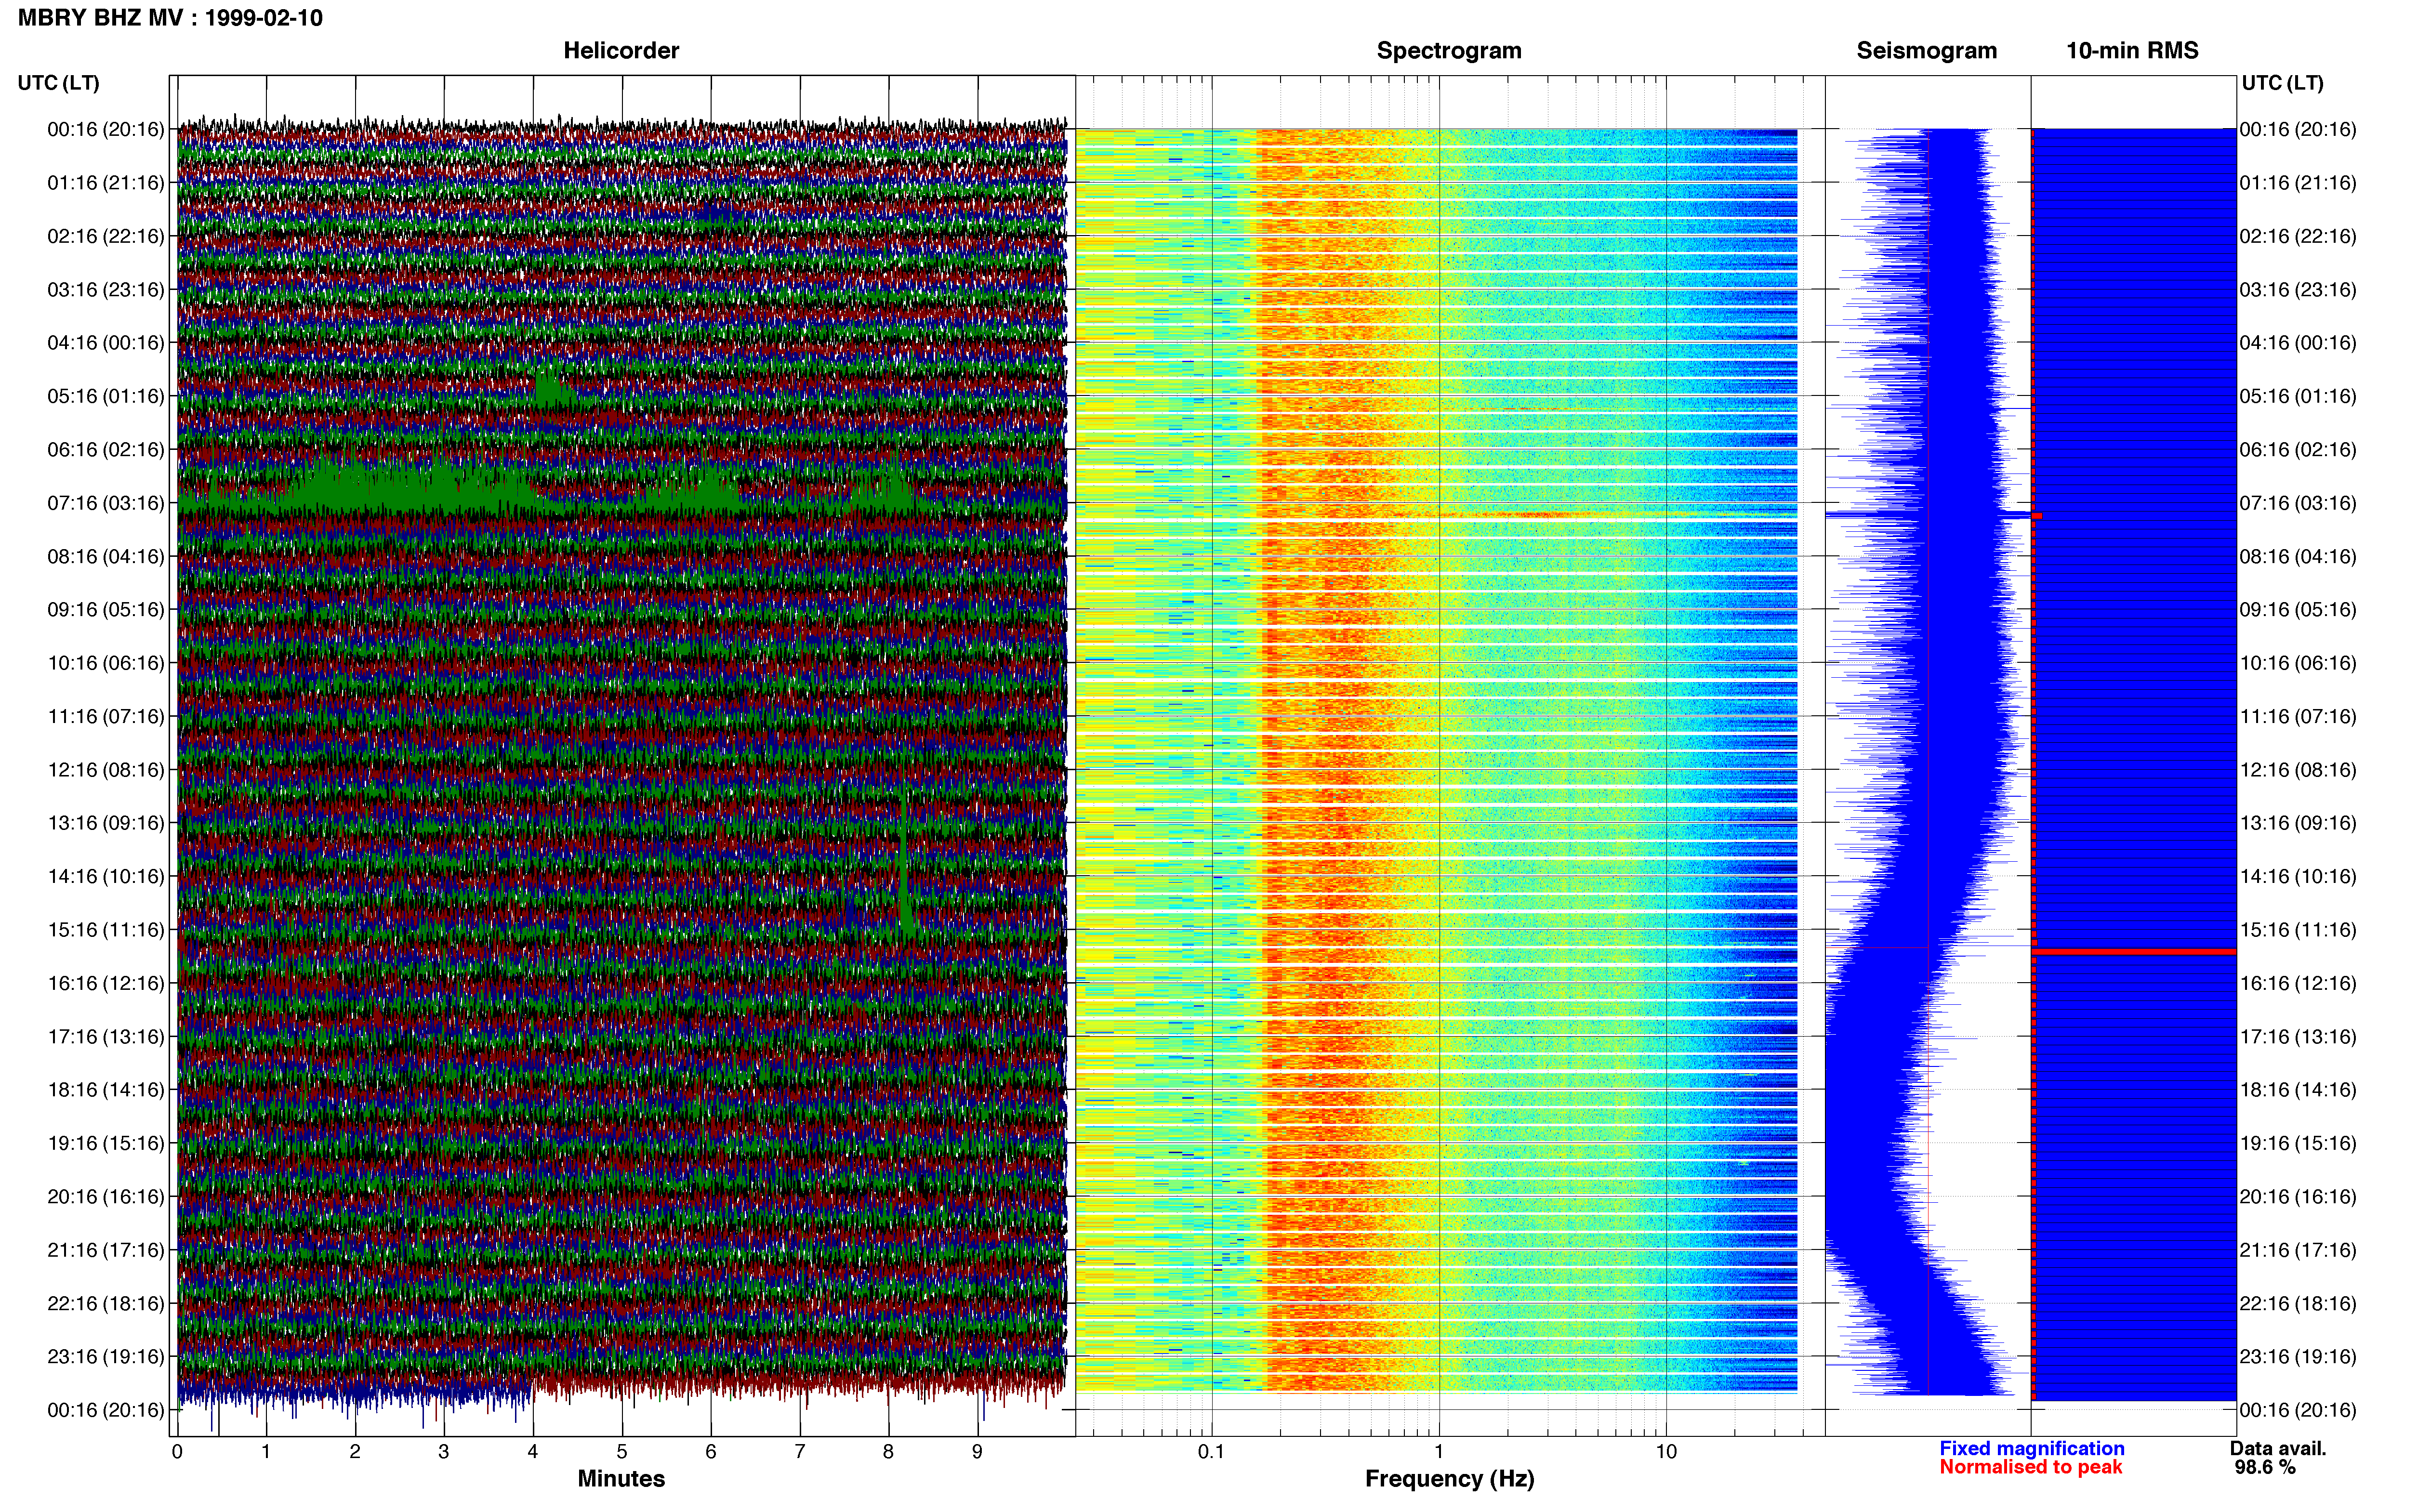Click the Spectrogram panel heading
The image size is (2418, 1512).
pyautogui.click(x=1449, y=50)
